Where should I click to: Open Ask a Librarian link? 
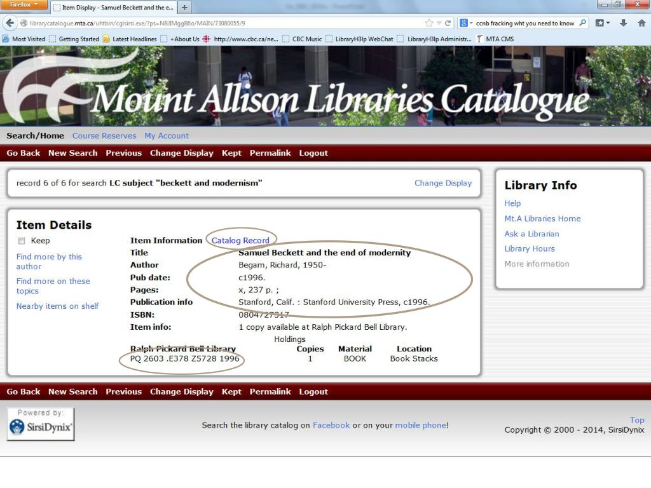pos(531,234)
